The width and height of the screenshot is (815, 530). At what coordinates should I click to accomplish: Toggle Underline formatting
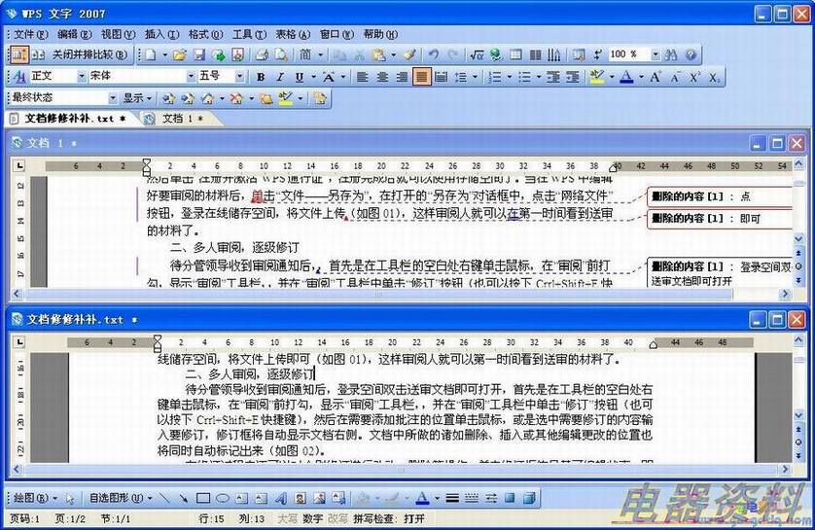click(x=300, y=77)
